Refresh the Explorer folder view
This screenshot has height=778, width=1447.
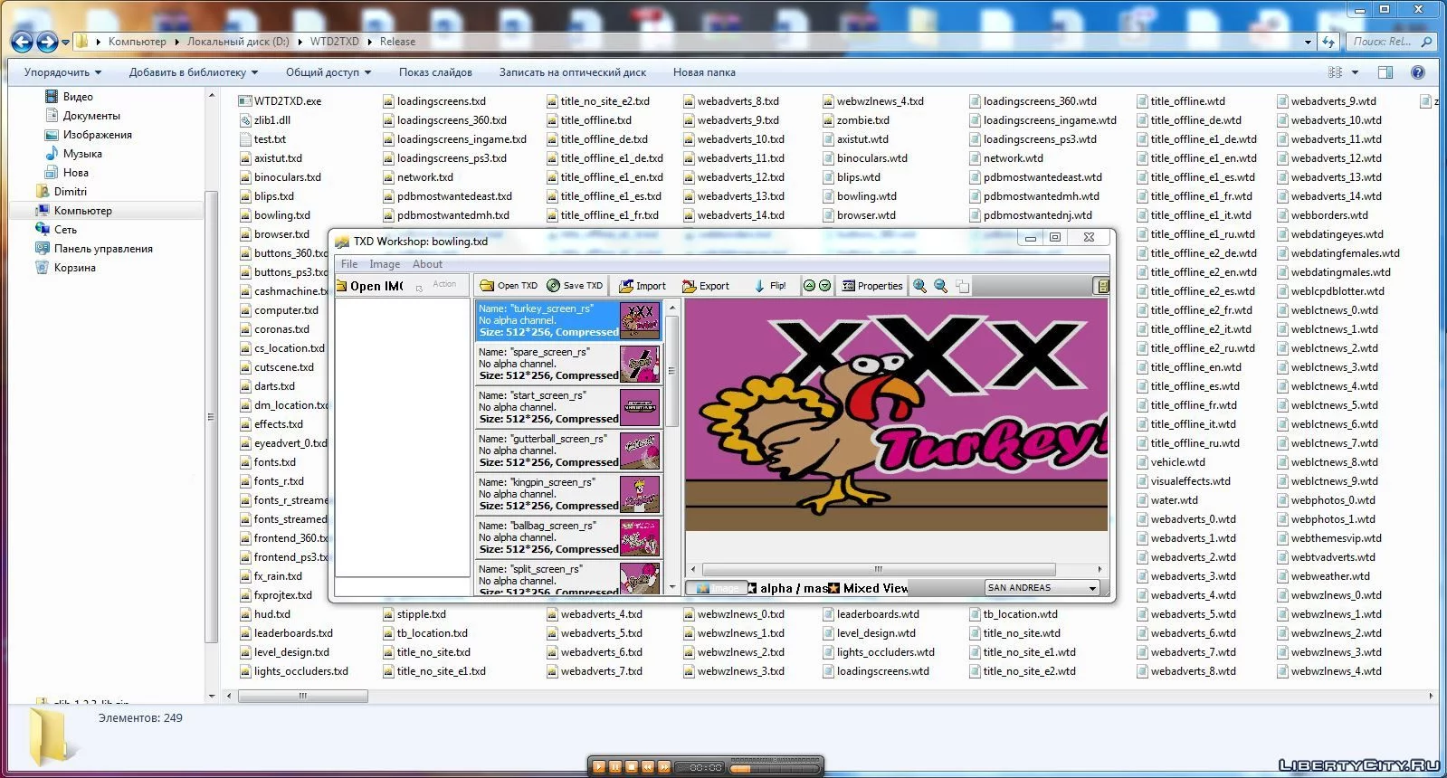pos(1328,42)
